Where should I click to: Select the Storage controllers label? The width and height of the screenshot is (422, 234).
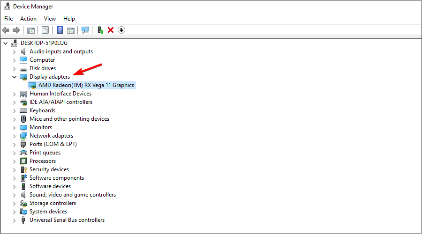pos(53,203)
